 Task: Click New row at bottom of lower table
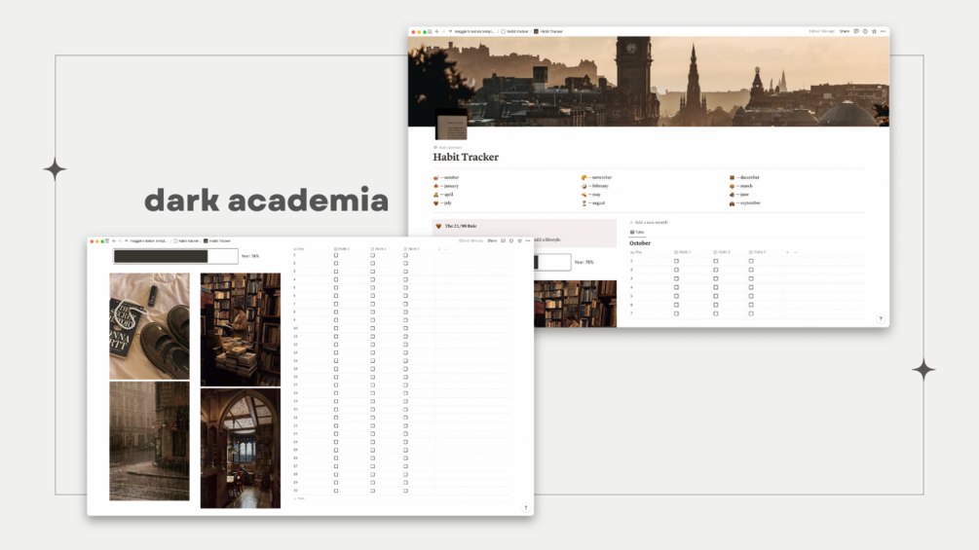(x=300, y=498)
